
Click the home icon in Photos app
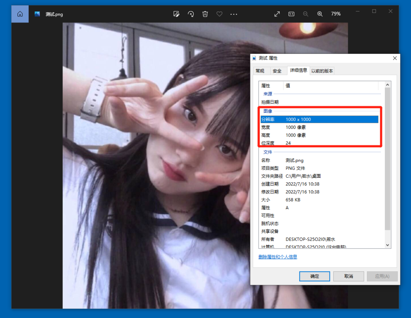(20, 14)
